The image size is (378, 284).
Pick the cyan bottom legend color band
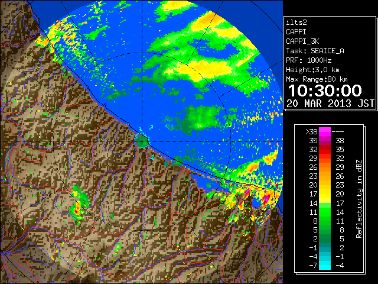[x=325, y=266]
